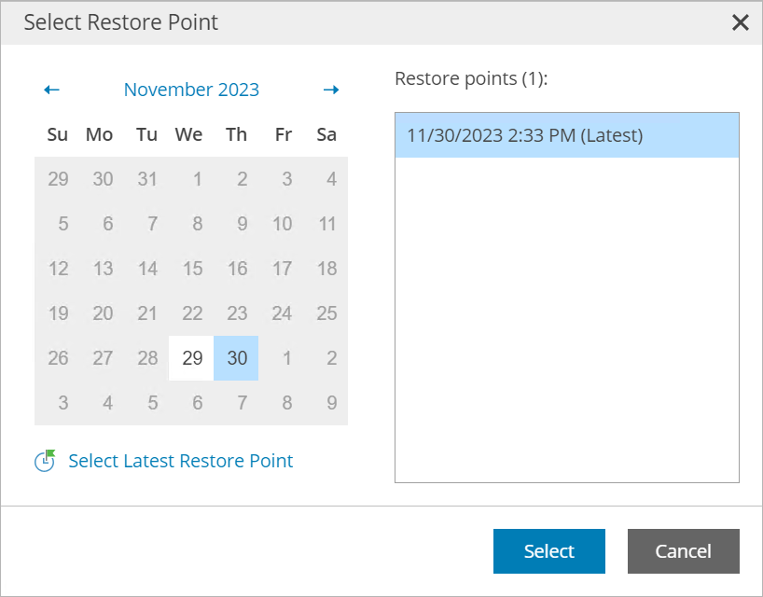Select the first day of December shown
Screen dimensions: 763x597
[x=282, y=358]
